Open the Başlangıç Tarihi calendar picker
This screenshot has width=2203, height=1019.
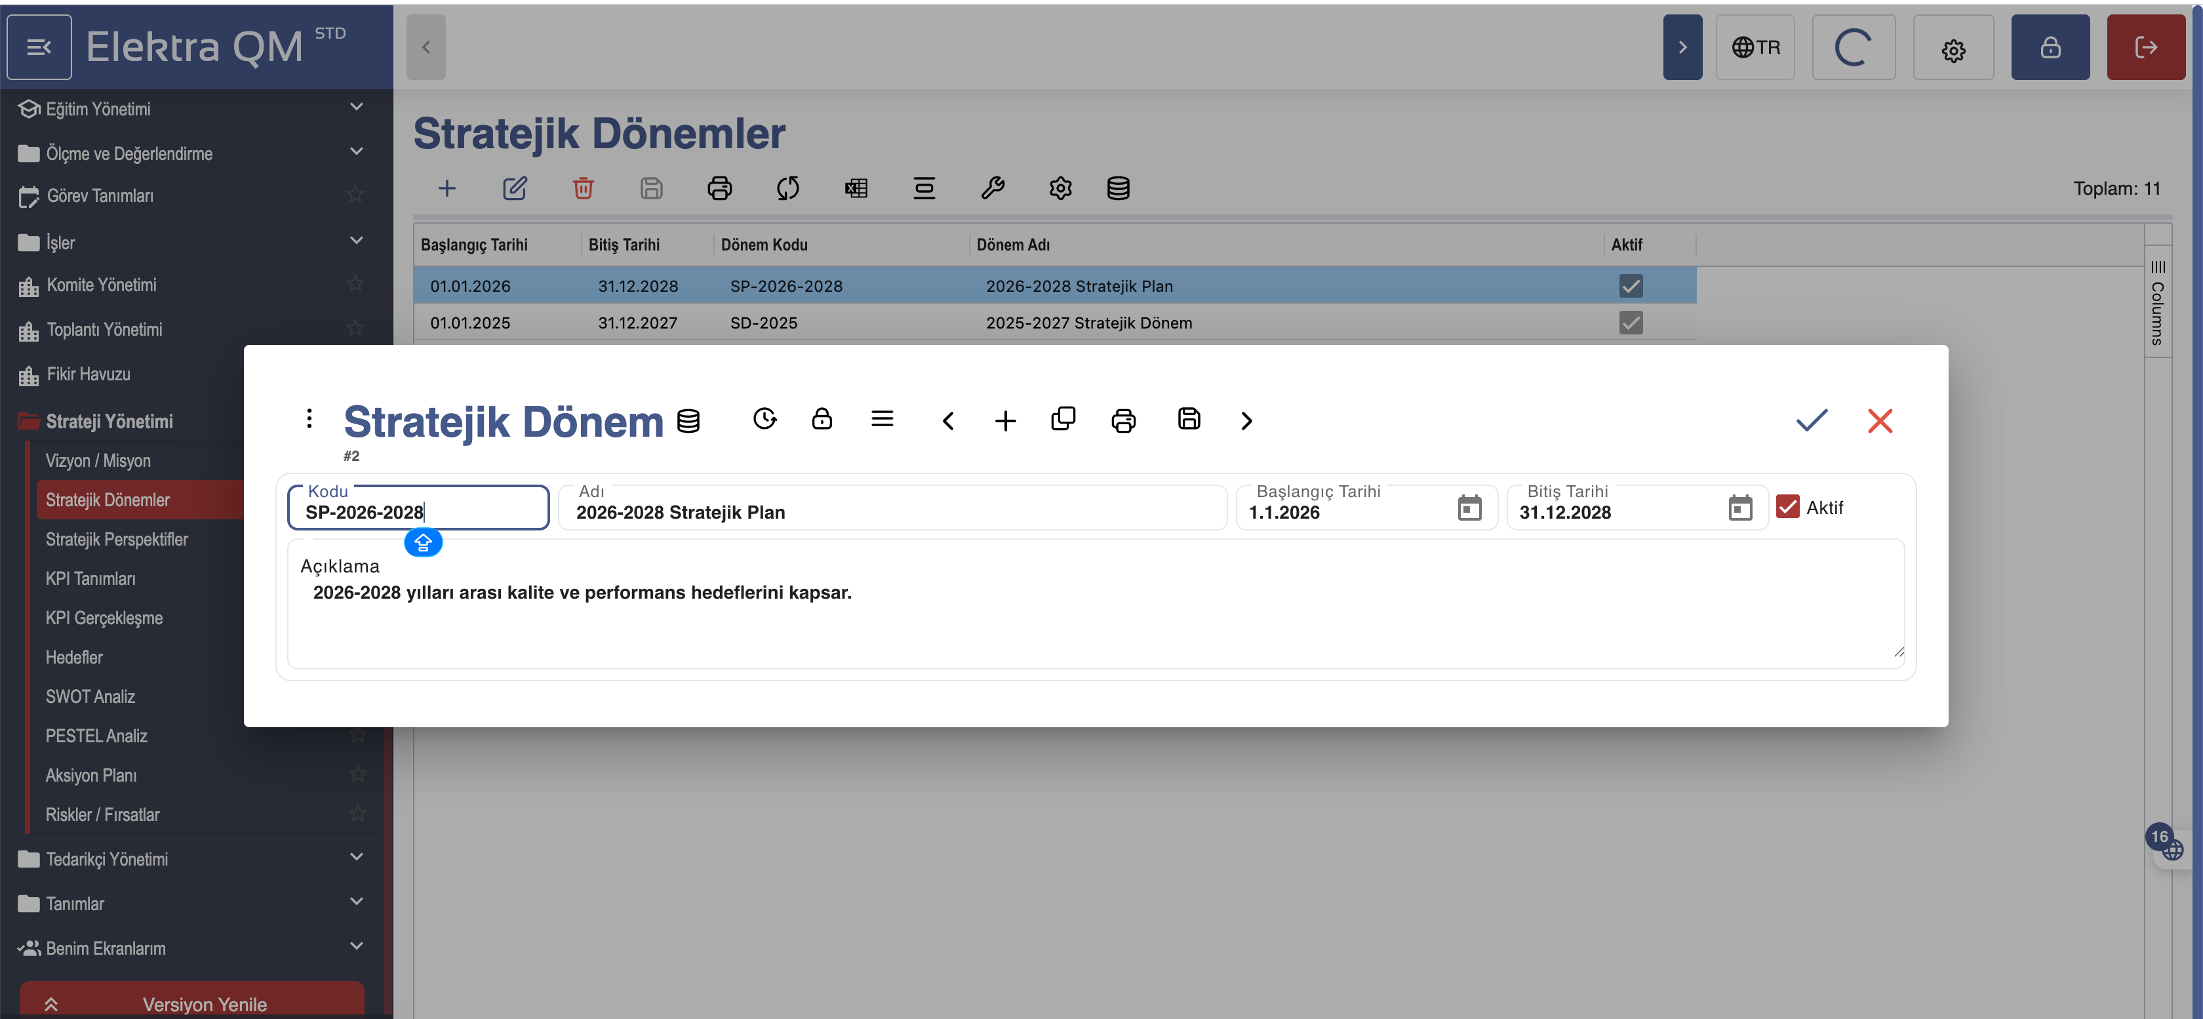[1469, 508]
